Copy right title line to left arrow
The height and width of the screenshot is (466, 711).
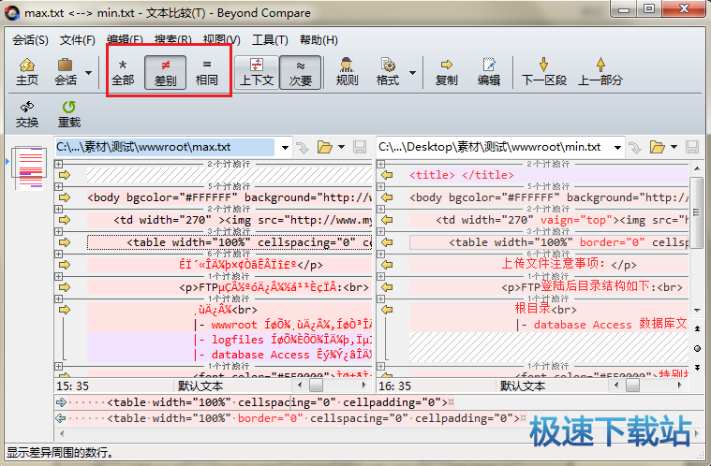click(387, 175)
